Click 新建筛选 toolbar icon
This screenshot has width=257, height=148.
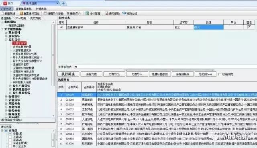(x=2, y=13)
